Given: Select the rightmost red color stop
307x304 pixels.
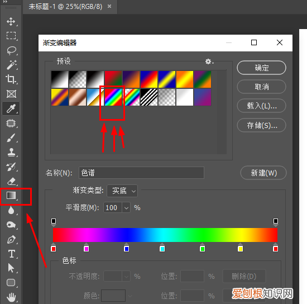Looking at the screenshot, I should [x=276, y=248].
